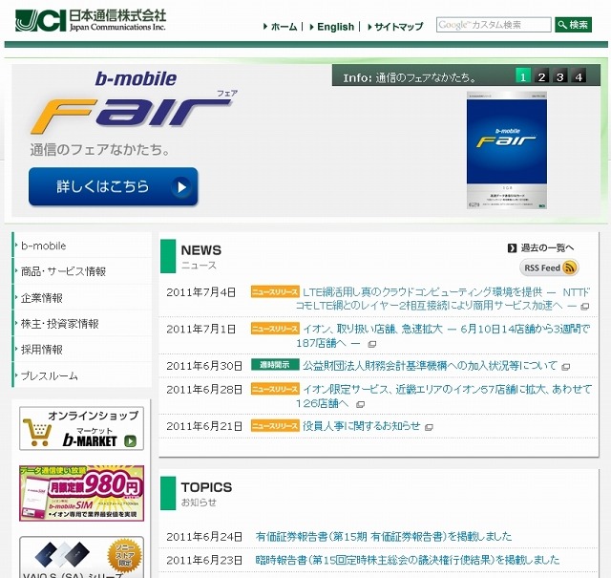Open the 公益財団法人財務会計基準機構 disclosure link
This screenshot has width=611, height=578.
click(431, 366)
